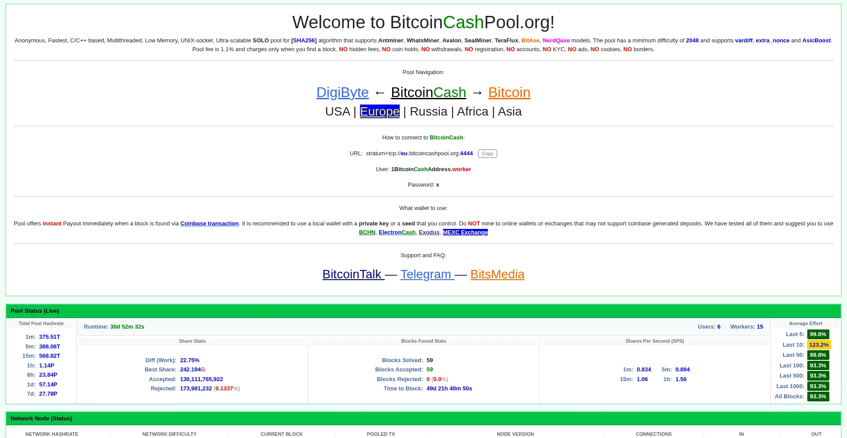This screenshot has height=438, width=847.
Task: Click the extra_nonce feature text
Action: click(772, 41)
